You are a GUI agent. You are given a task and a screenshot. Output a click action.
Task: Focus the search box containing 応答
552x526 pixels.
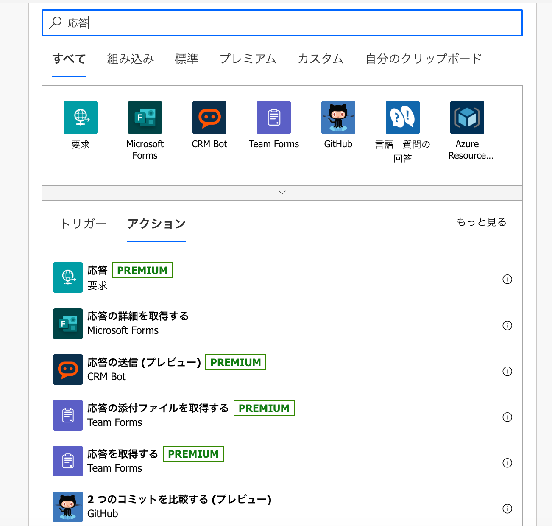282,23
